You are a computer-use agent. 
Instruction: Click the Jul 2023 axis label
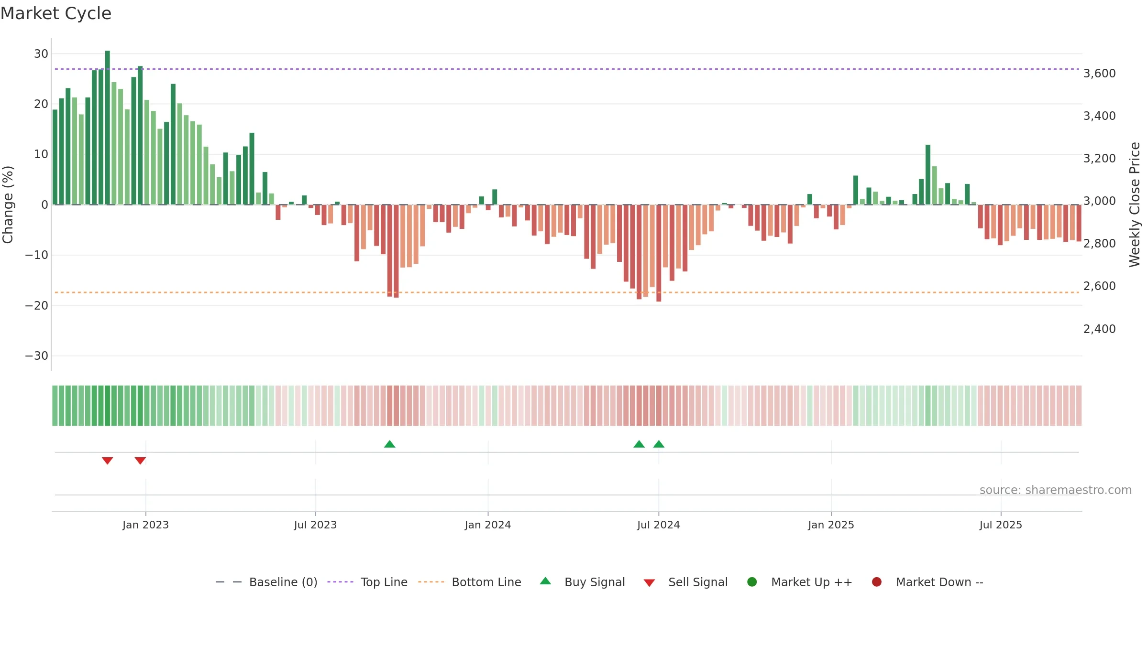(315, 525)
